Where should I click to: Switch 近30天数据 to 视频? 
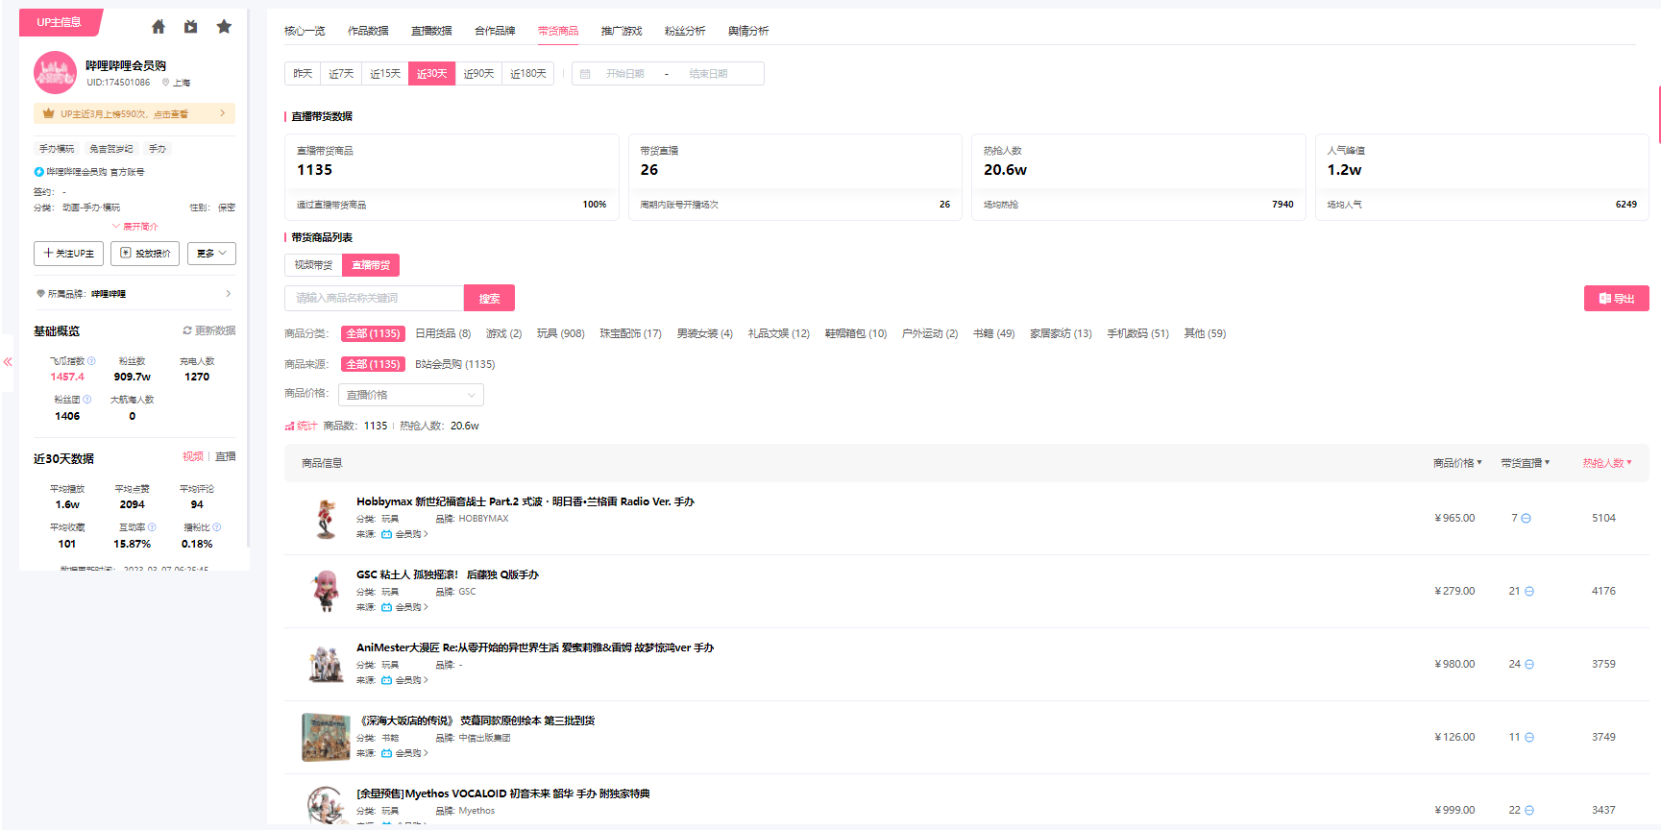pyautogui.click(x=193, y=456)
